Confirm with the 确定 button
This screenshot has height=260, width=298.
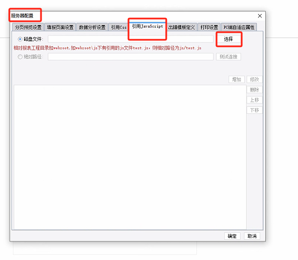coord(232,236)
